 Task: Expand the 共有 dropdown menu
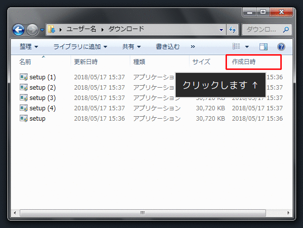click(131, 47)
